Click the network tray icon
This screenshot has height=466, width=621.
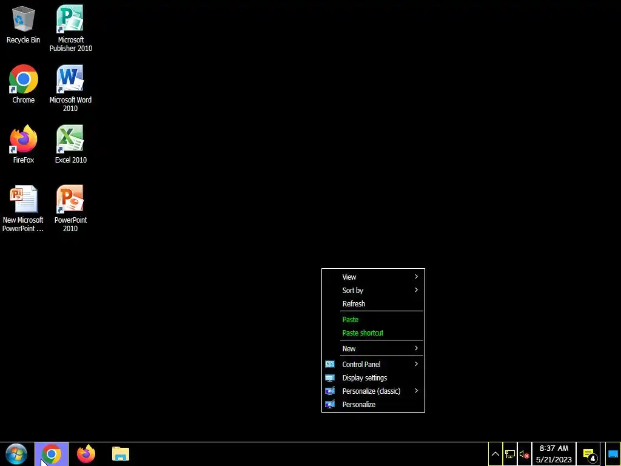(x=510, y=454)
